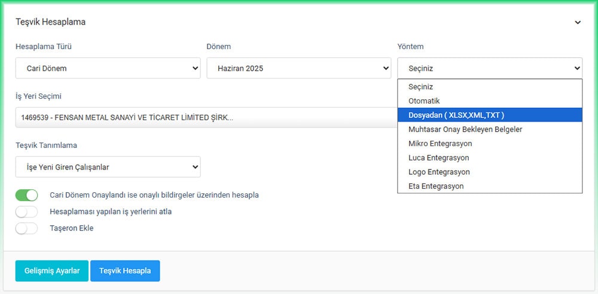
Task: Open the Teşvik Tanımlama dropdown
Action: (108, 167)
